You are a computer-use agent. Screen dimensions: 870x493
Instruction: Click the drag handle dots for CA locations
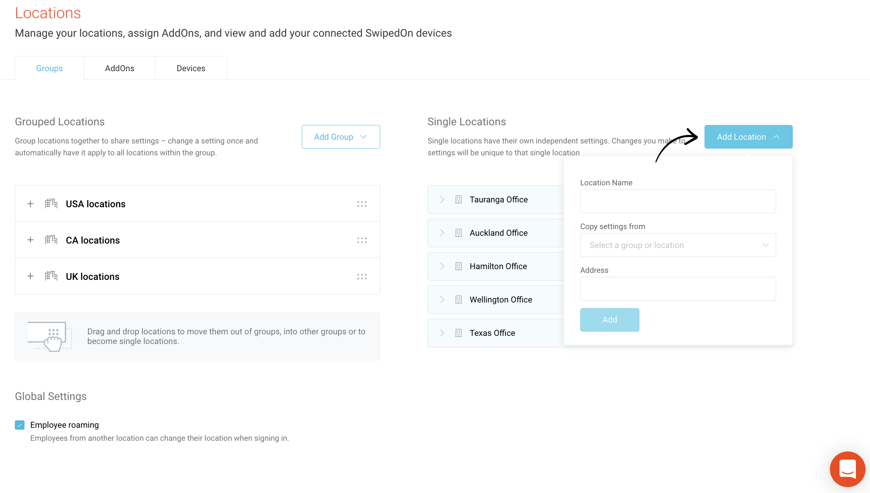click(x=362, y=240)
